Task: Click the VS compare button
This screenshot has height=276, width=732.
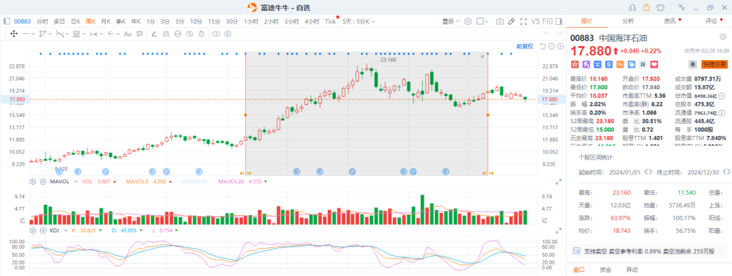Action: pos(535,21)
